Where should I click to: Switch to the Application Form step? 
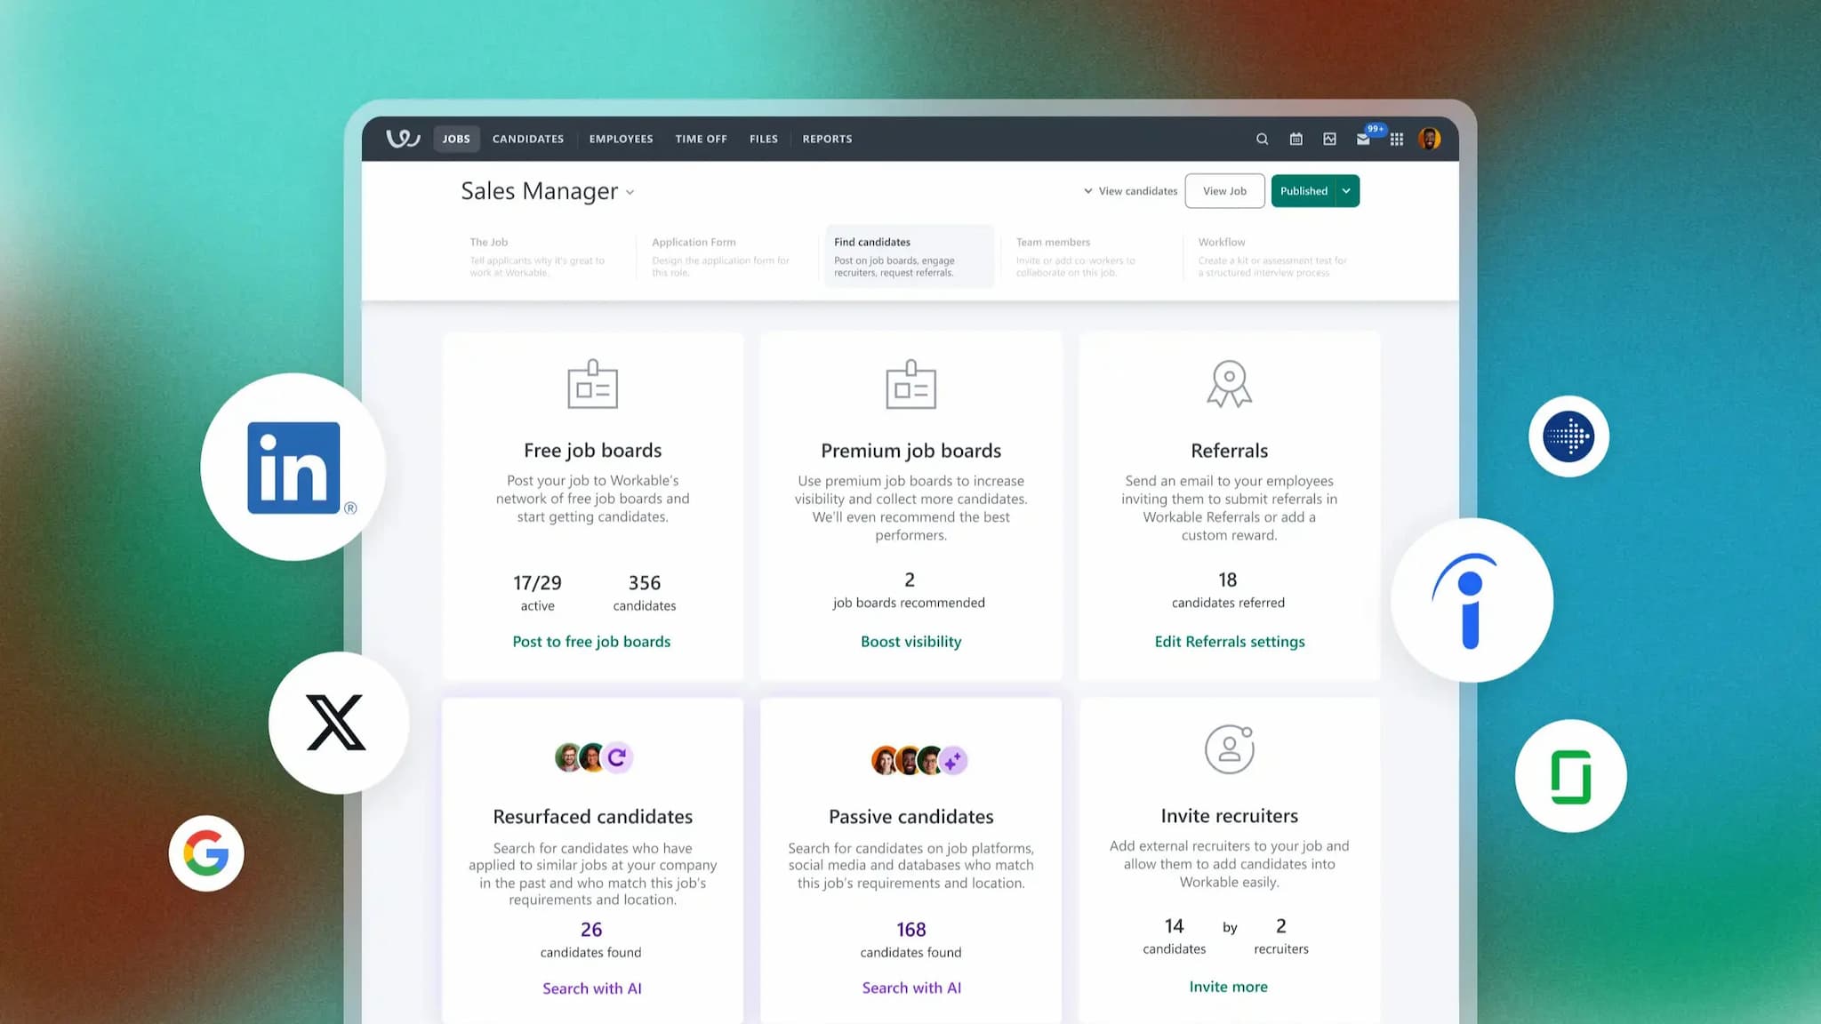(726, 256)
